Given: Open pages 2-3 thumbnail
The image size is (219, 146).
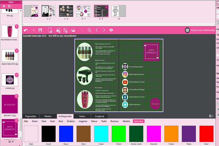Looking at the screenshot, I should (x=48, y=11).
